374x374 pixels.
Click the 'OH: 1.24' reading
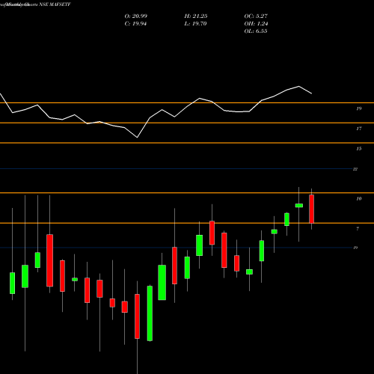click(256, 24)
